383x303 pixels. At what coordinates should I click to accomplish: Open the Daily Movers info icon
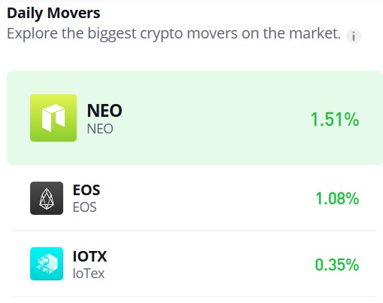(x=354, y=36)
